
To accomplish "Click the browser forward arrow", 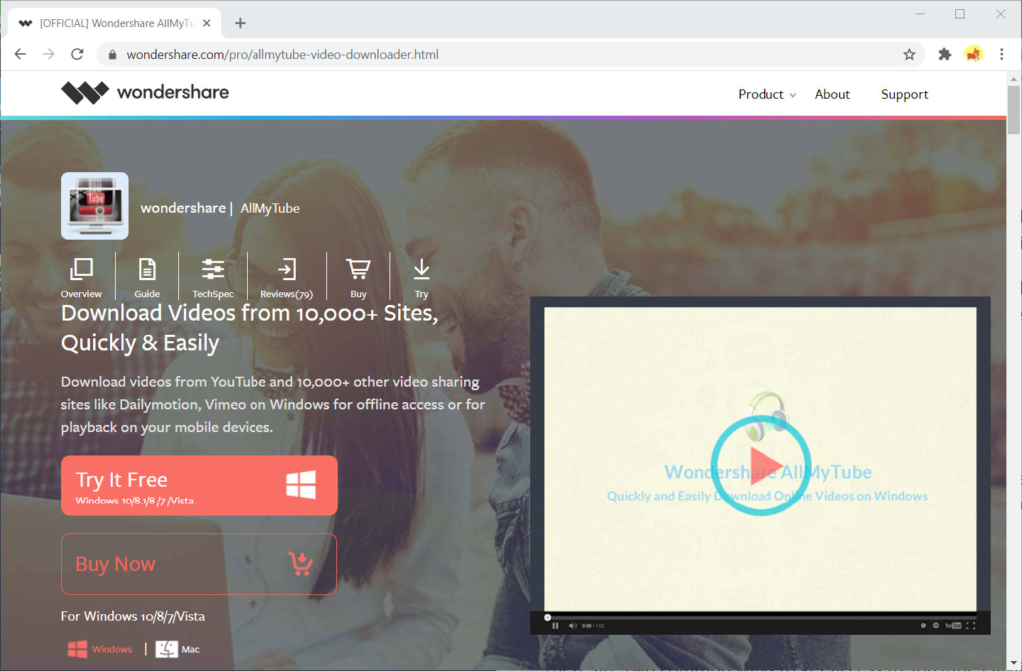I will click(48, 54).
